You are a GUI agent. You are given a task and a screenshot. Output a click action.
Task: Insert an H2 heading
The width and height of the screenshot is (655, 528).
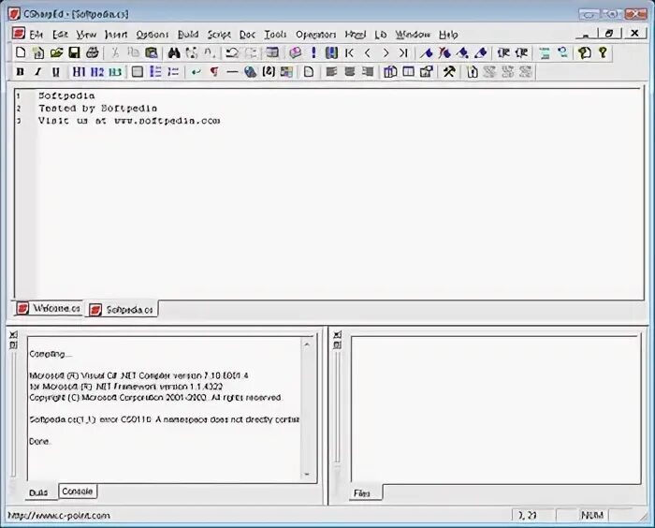tap(97, 72)
